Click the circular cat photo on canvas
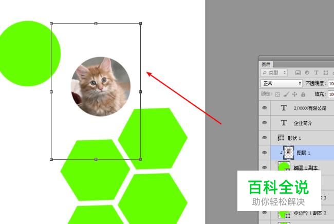 (x=101, y=86)
